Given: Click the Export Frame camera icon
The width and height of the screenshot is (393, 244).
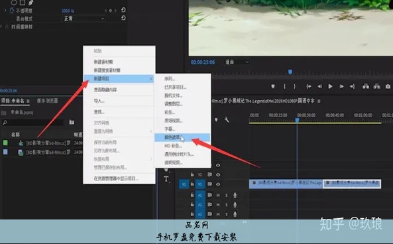Looking at the screenshot, I should click(388, 86).
